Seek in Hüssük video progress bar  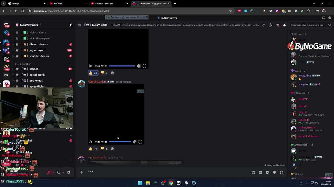click(x=120, y=142)
